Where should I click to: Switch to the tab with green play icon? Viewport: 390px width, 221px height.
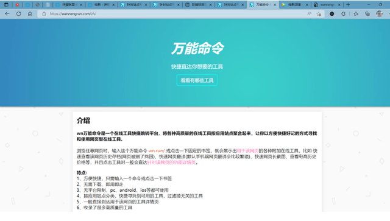pyautogui.click(x=295, y=4)
